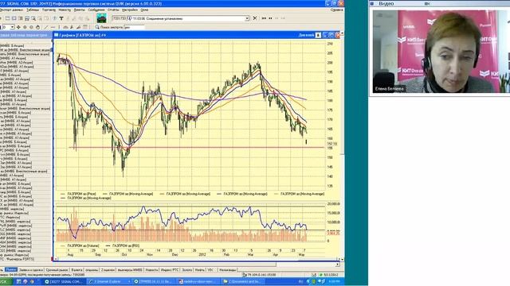Switch to the Нефть tab
510x286 pixels.
point(200,270)
